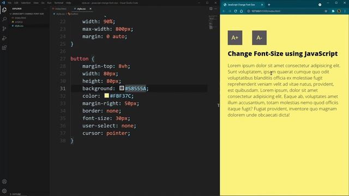The image size is (349, 196).
Task: View site information icon in address bar
Action: (249, 11)
